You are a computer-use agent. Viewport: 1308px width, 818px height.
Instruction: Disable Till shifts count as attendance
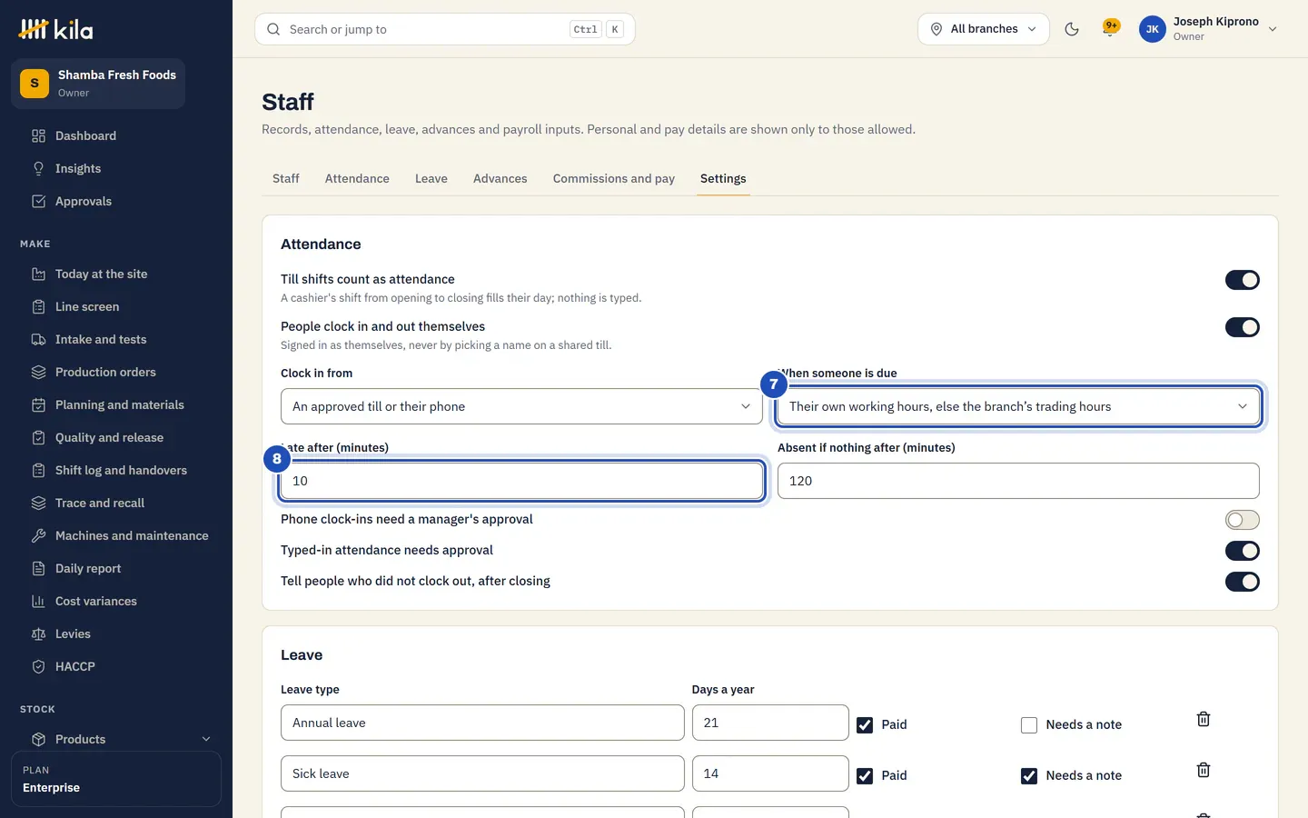click(x=1242, y=280)
